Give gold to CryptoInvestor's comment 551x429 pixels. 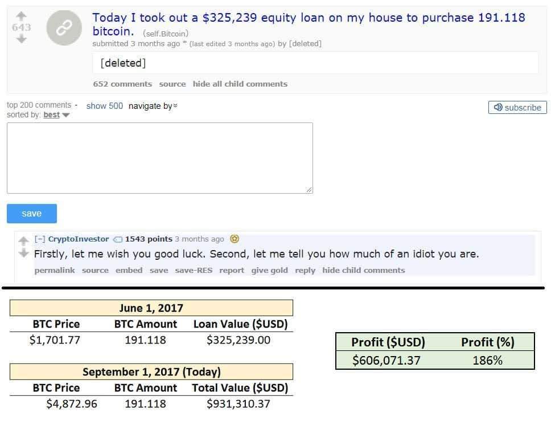click(269, 270)
